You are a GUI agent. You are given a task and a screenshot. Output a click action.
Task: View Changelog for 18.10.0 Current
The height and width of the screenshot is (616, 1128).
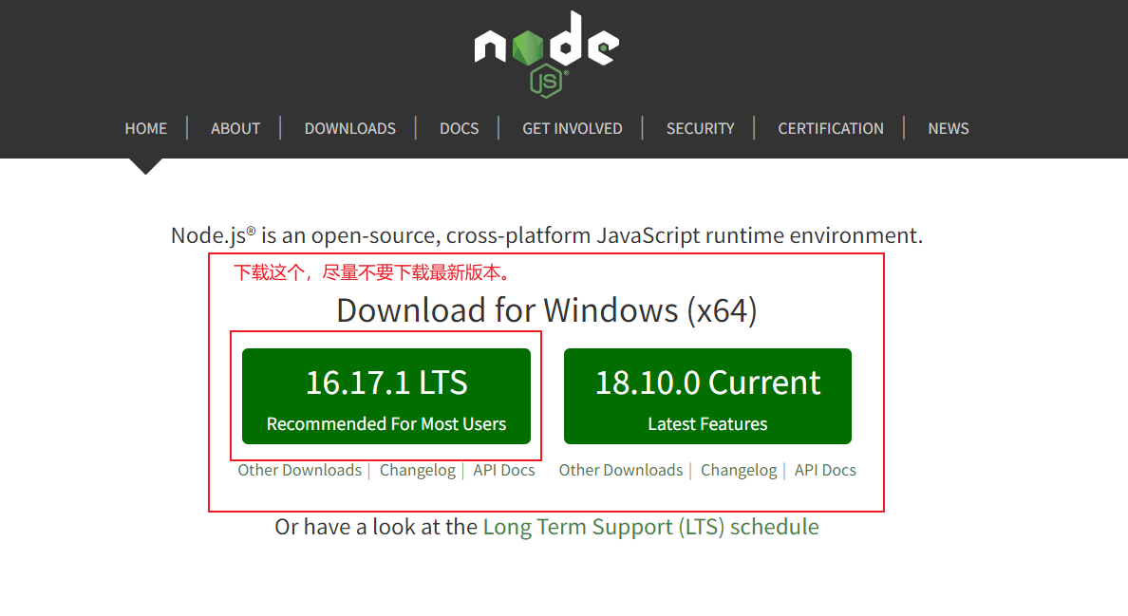click(x=739, y=470)
